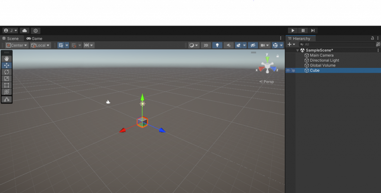Click the Play button
The width and height of the screenshot is (381, 193).
pos(293,30)
